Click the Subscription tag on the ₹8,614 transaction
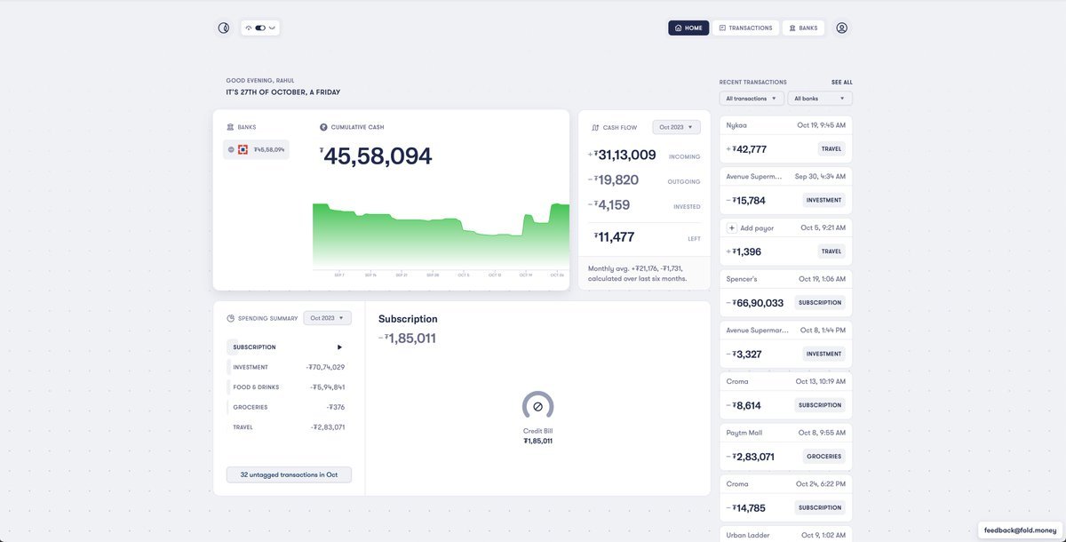 (x=820, y=405)
